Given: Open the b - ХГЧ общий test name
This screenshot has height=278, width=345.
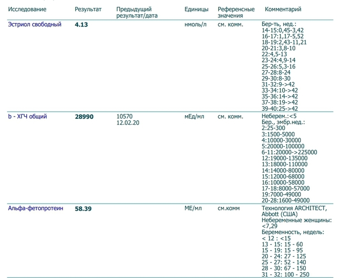Looking at the screenshot, I should (x=27, y=117).
